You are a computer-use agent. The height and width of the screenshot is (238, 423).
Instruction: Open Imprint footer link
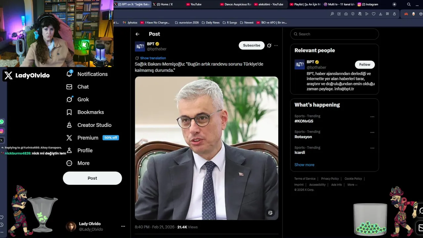(299, 185)
